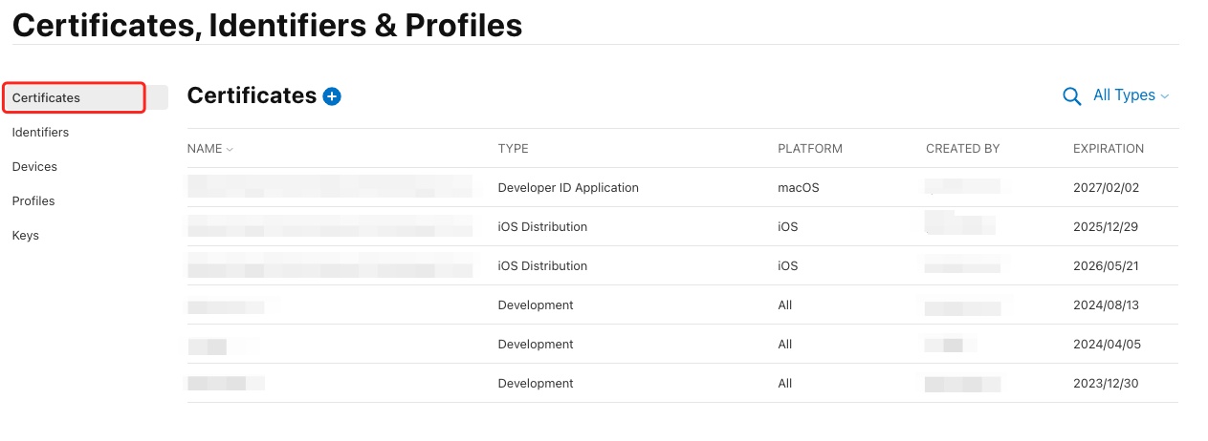The image size is (1208, 441).
Task: Open Development certificate expiring 2023/12/30
Action: point(536,384)
